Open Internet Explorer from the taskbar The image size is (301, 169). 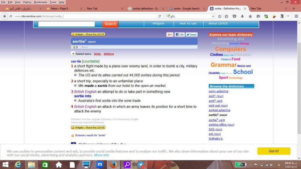18,165
